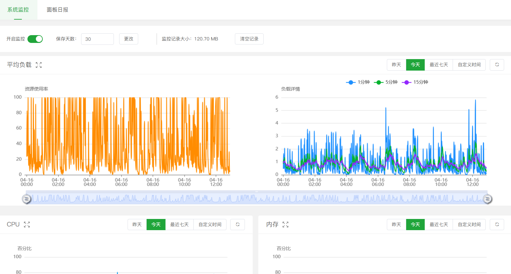Select 最近七天 in the CPU panel
The height and width of the screenshot is (274, 511).
[179, 225]
